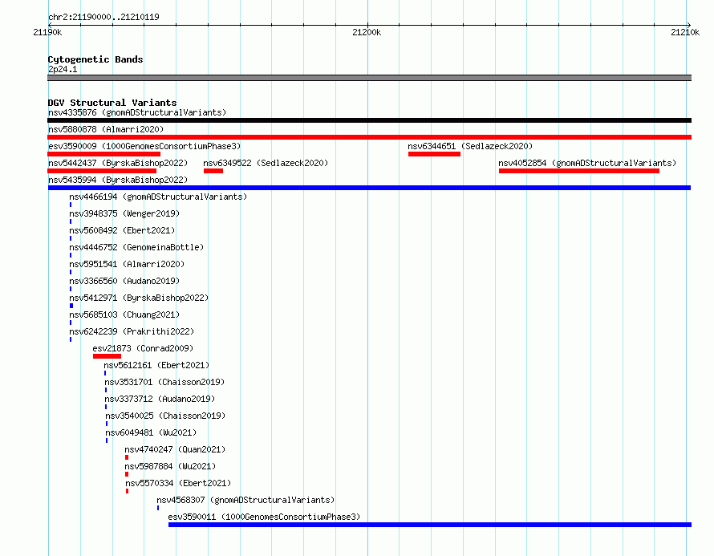The height and width of the screenshot is (556, 714).
Task: Open nsv6242239 (Prakrithi2022) label
Action: [x=132, y=331]
